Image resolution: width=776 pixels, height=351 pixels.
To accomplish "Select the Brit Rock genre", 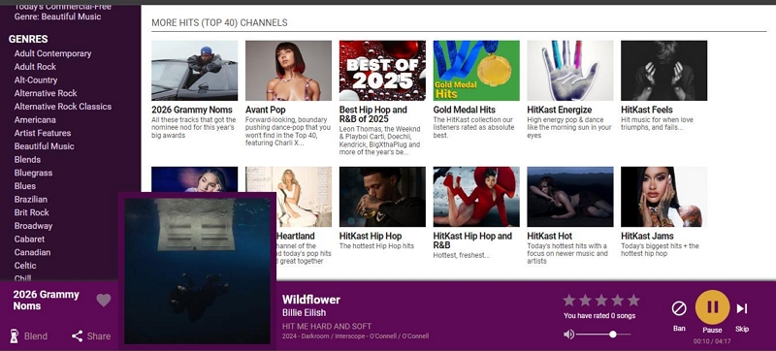I will coord(32,212).
